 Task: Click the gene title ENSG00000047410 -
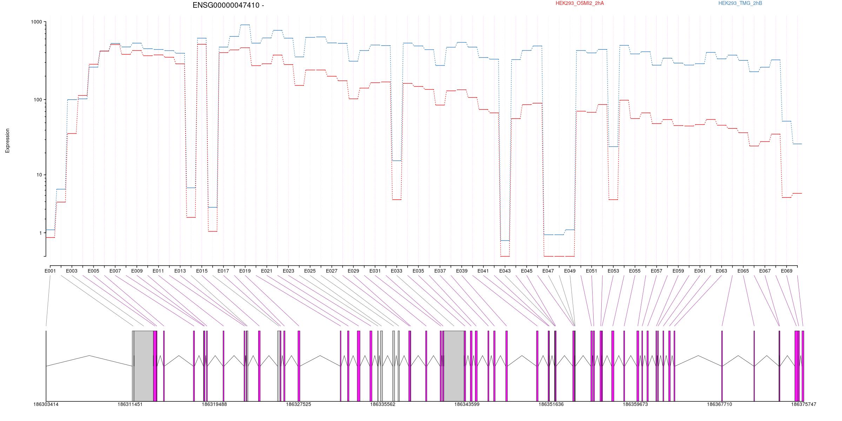[x=228, y=5]
